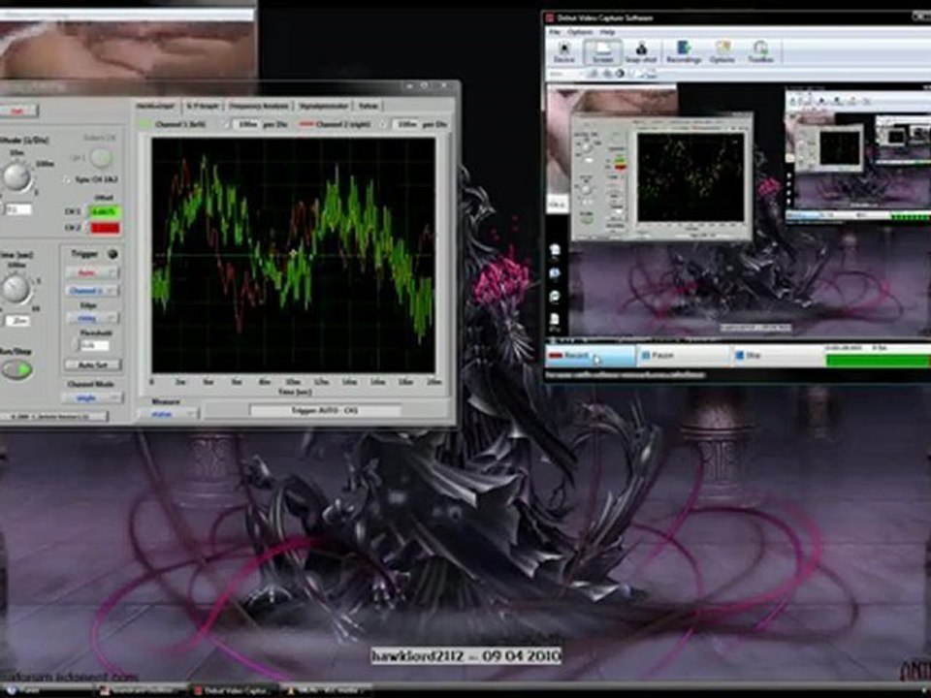Open Options menu in Debut menu bar
The height and width of the screenshot is (698, 931).
click(580, 32)
